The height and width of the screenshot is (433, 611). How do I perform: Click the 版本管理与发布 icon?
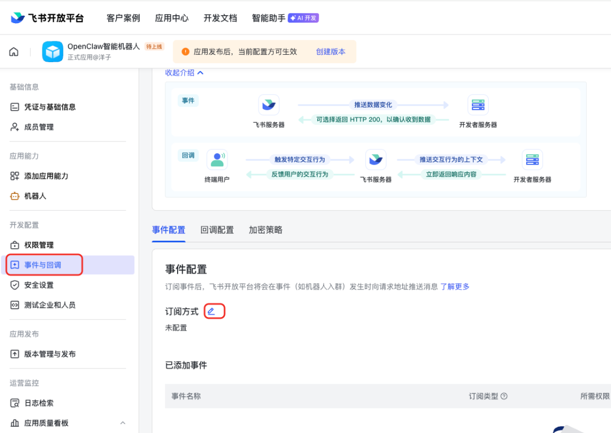point(15,354)
